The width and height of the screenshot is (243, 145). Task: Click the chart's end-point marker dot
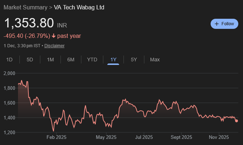coord(237,121)
